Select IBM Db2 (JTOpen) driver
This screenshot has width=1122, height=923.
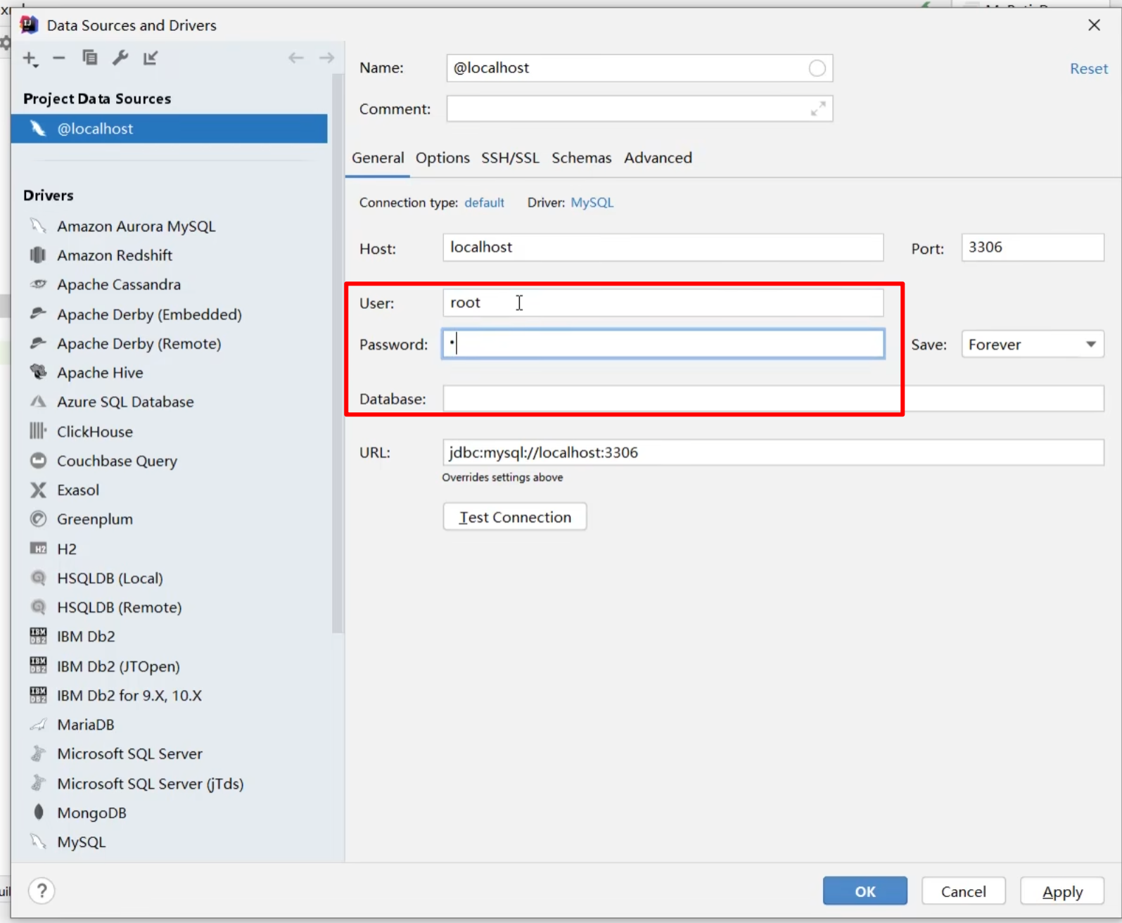[x=118, y=666]
